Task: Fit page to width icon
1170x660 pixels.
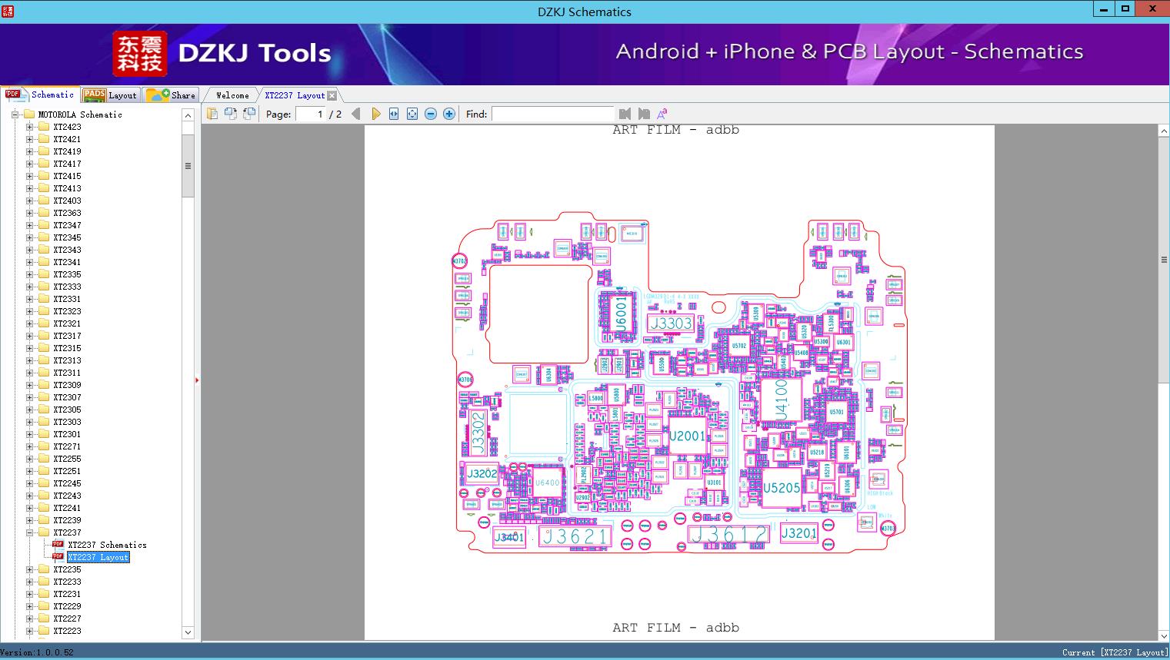Action: tap(394, 114)
